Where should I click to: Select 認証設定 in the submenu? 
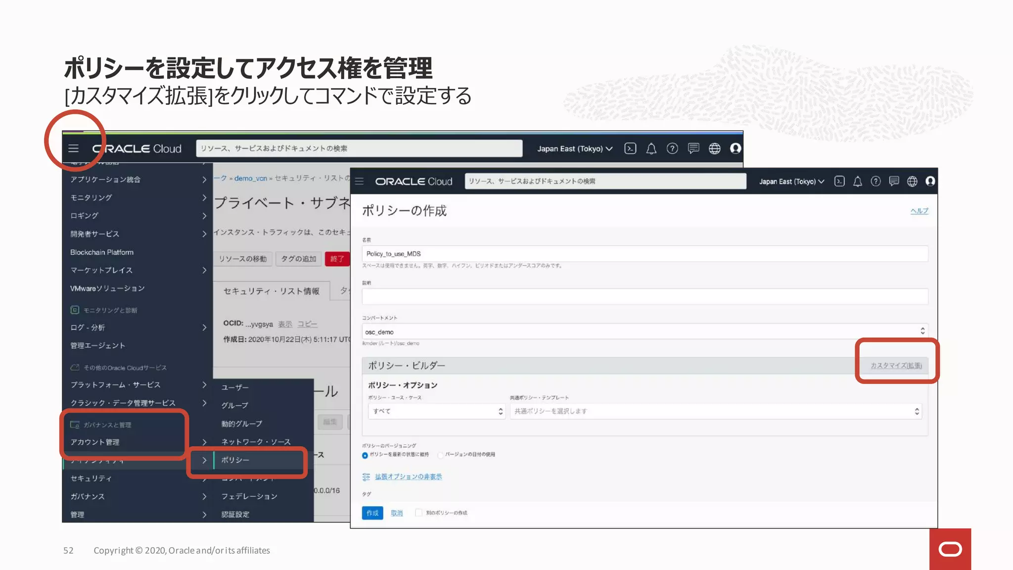[235, 515]
